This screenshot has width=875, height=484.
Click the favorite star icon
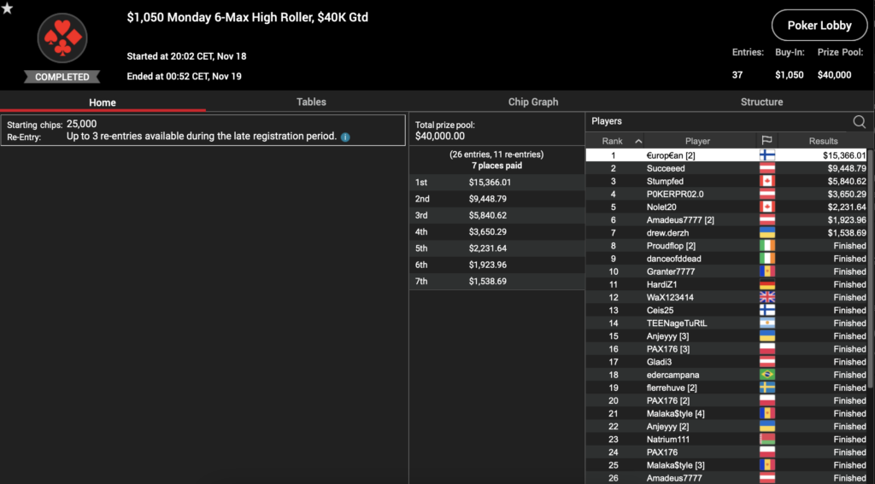click(7, 9)
